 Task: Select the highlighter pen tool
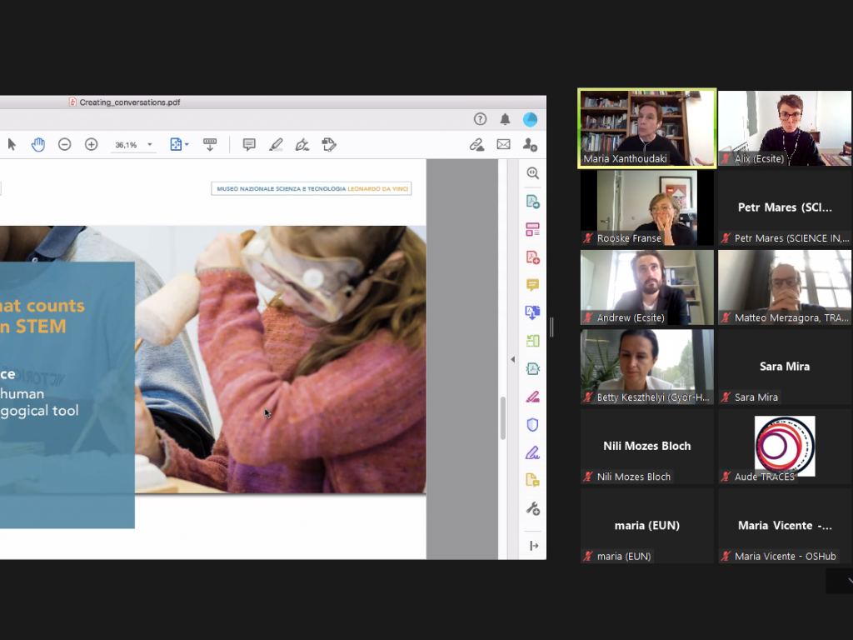pos(276,144)
